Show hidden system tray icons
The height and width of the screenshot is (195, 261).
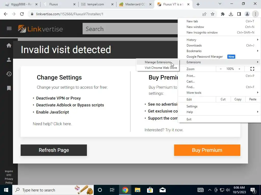tap(210, 190)
